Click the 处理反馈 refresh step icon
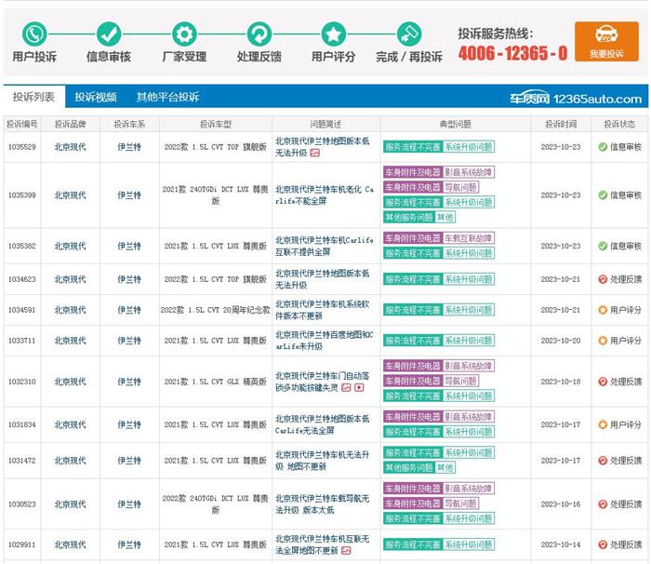This screenshot has width=651, height=564. point(259,34)
